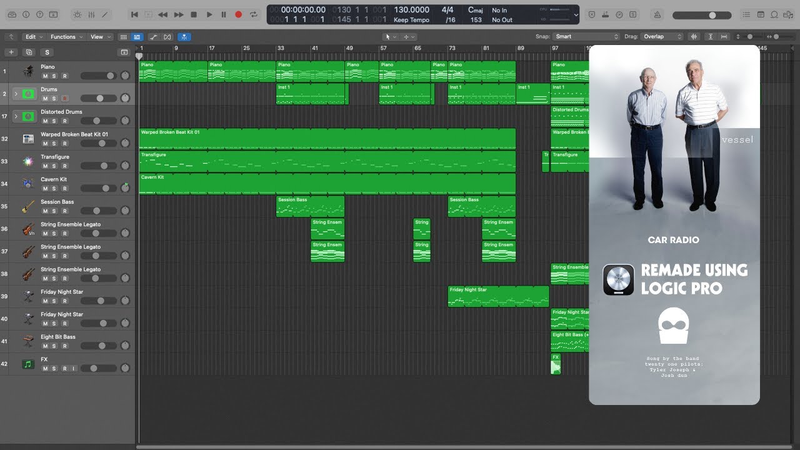Select the Friday Night Star region
800x450 pixels.
click(498, 296)
